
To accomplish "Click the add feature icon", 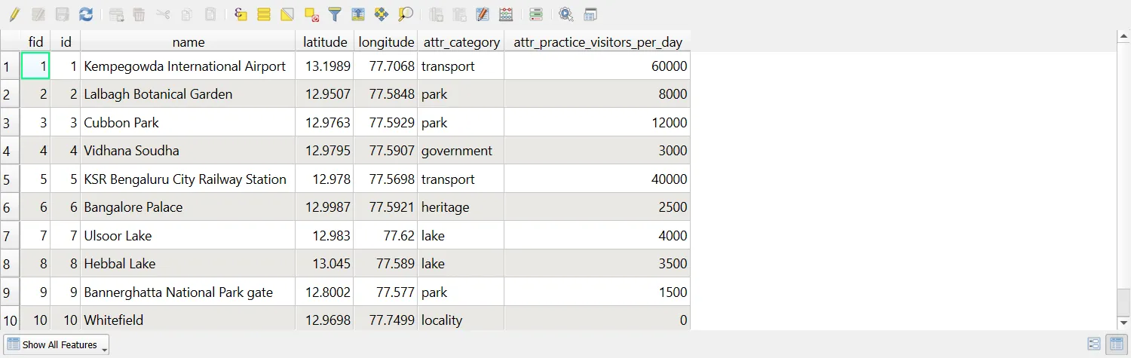I will [116, 14].
